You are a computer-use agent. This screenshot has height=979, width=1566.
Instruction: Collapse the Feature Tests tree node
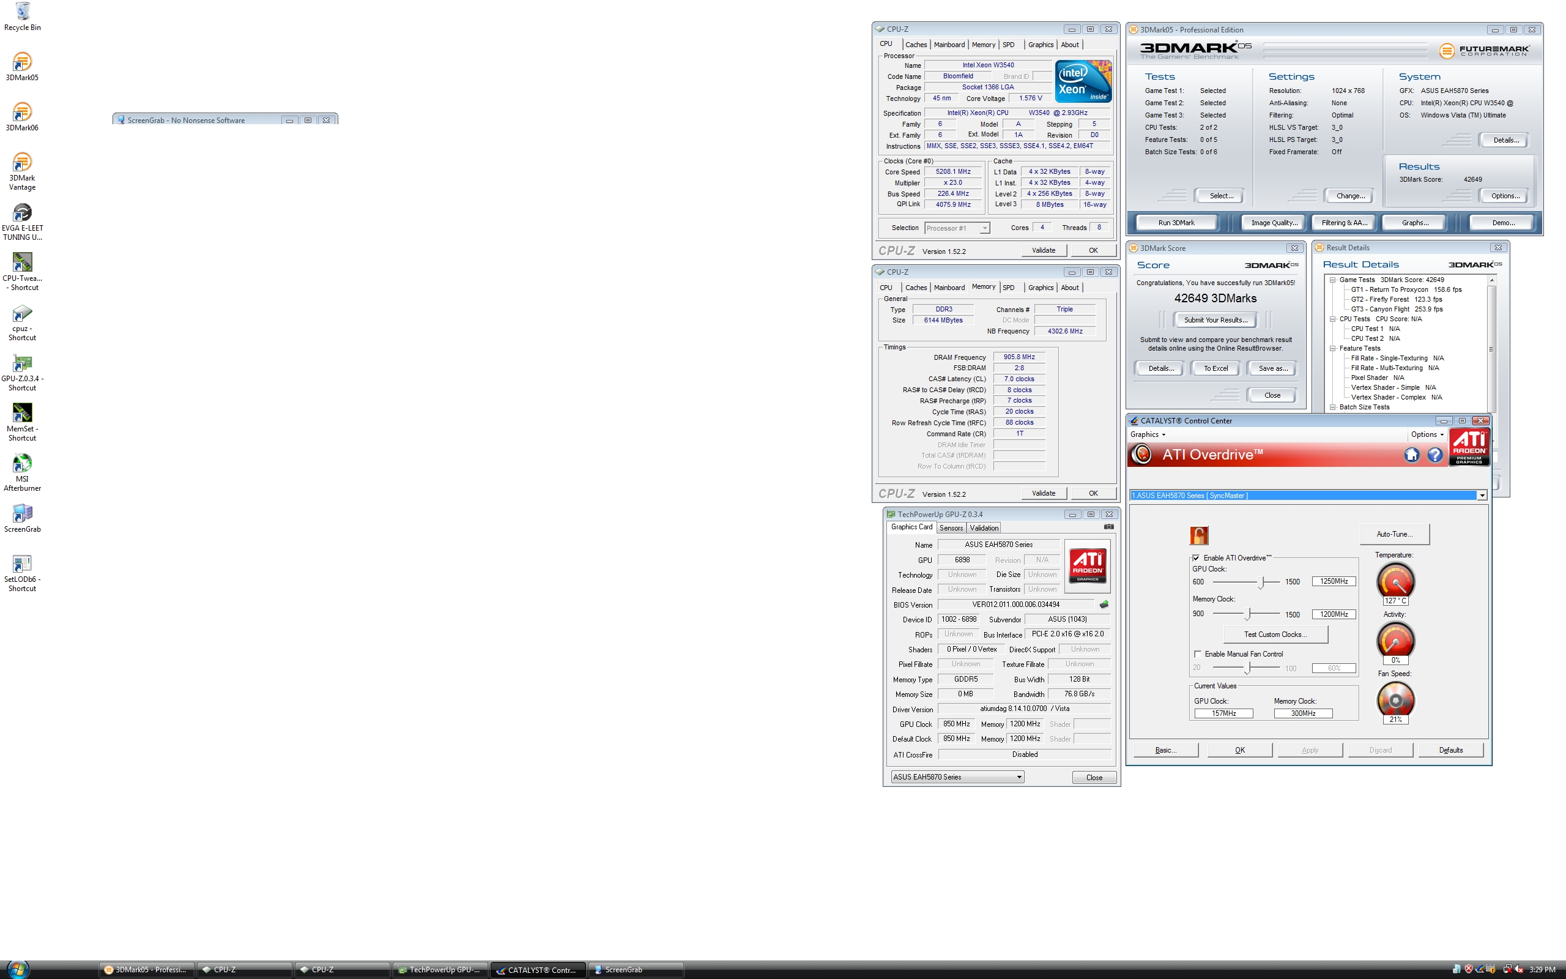[x=1333, y=349]
